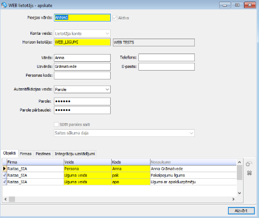Image resolution: width=259 pixels, height=218 pixels.
Task: Open the Integrāciju uzstādījumi tab
Action: pos(75,153)
